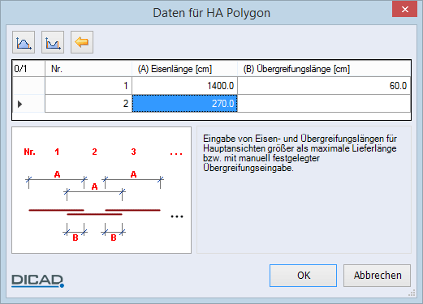This screenshot has height=304, width=423.
Task: Click the Übergreifungslänge cell showing 60.0
Action: [324, 86]
